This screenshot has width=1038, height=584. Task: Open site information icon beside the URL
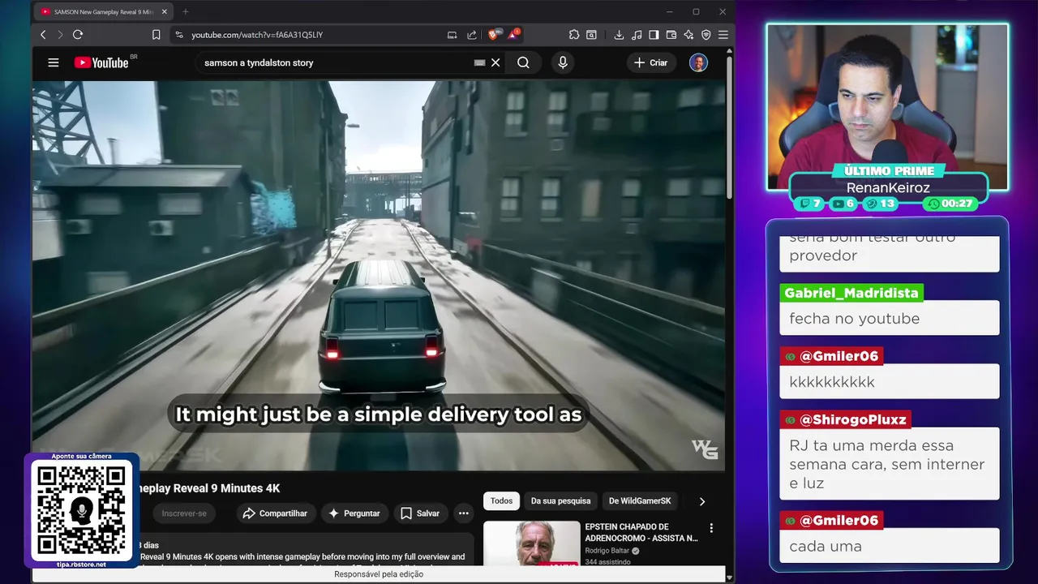click(179, 35)
